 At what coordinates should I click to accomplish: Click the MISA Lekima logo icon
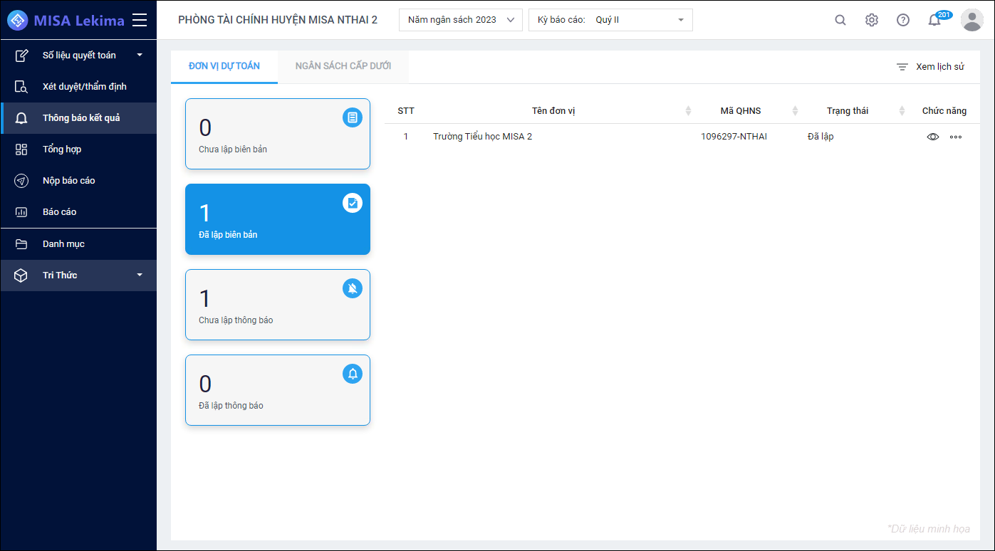click(x=17, y=20)
